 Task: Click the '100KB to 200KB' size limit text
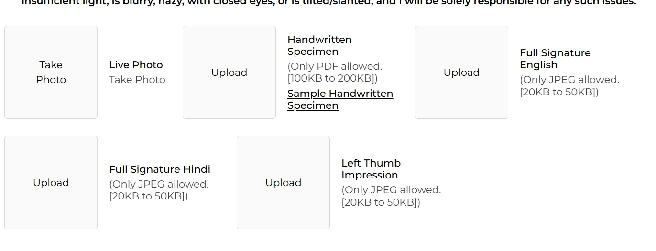click(x=332, y=78)
